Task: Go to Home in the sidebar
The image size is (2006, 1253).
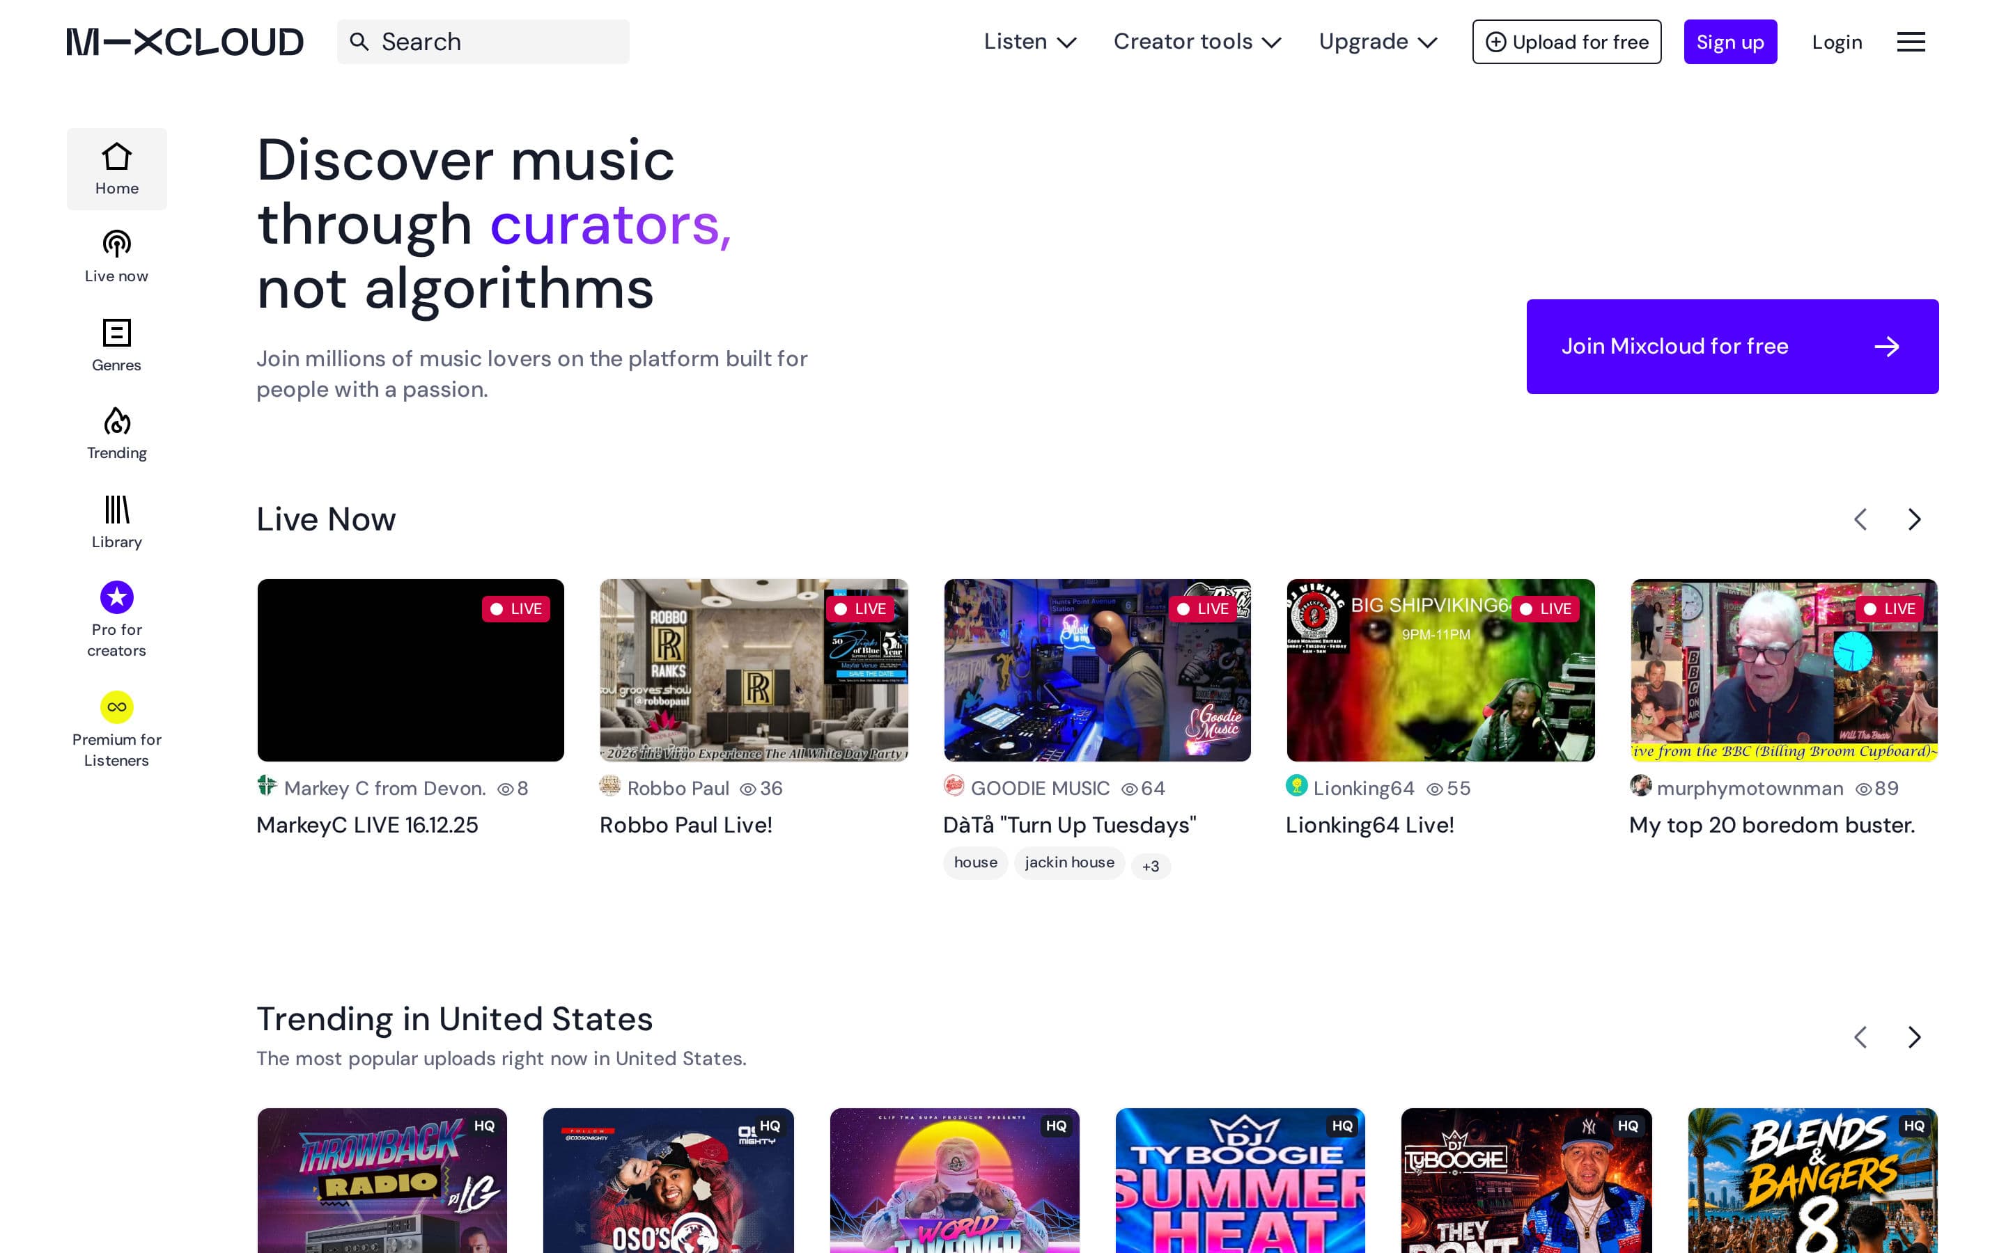Action: coord(117,169)
